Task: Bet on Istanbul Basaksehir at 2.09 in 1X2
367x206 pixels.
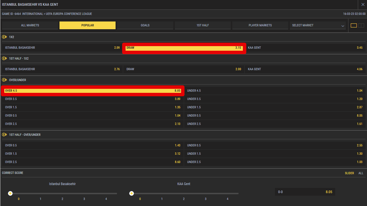Action: tap(62, 48)
